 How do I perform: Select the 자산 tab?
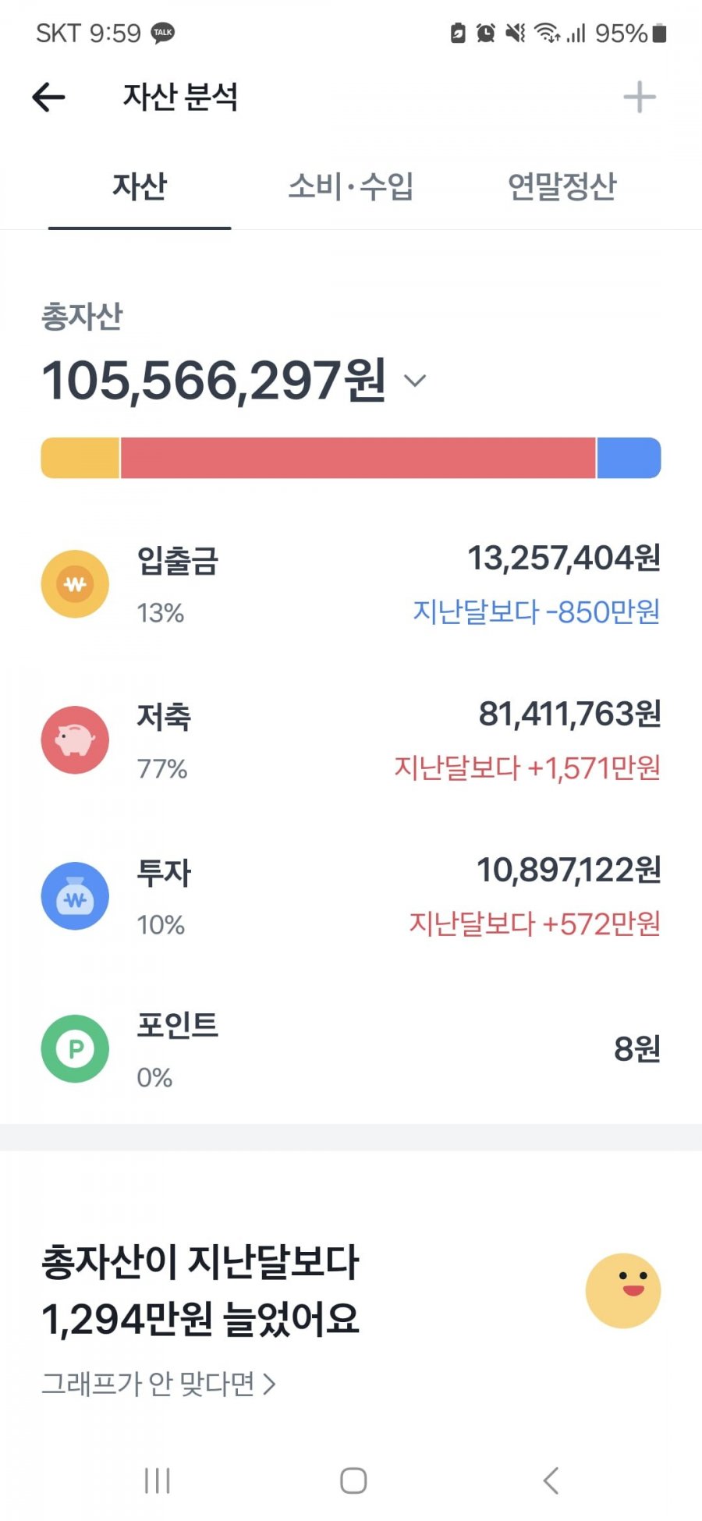(x=140, y=186)
